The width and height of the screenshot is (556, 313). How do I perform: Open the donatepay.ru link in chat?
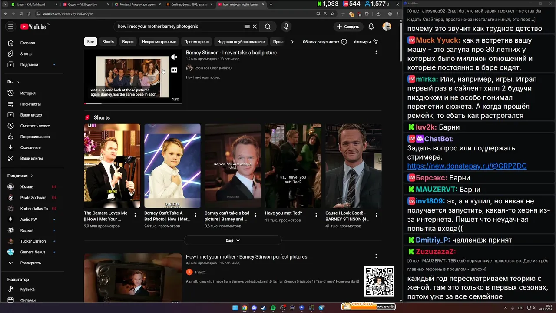pos(467,166)
